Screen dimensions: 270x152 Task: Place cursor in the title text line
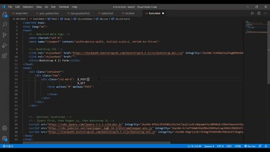coord(54,60)
